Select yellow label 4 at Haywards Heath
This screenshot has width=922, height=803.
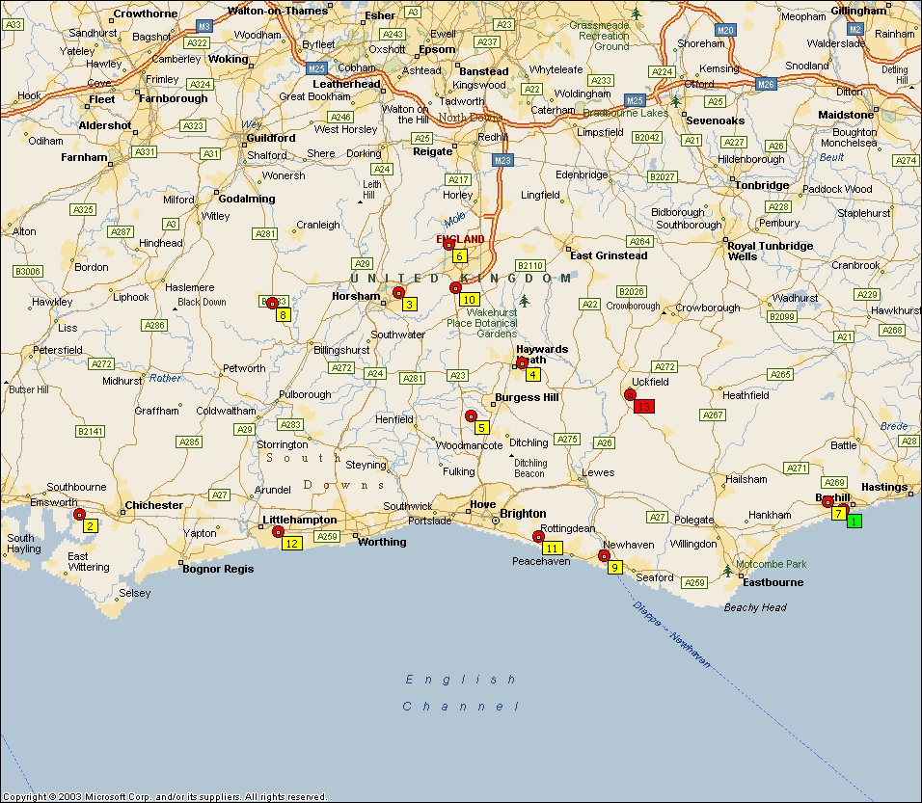pos(532,375)
